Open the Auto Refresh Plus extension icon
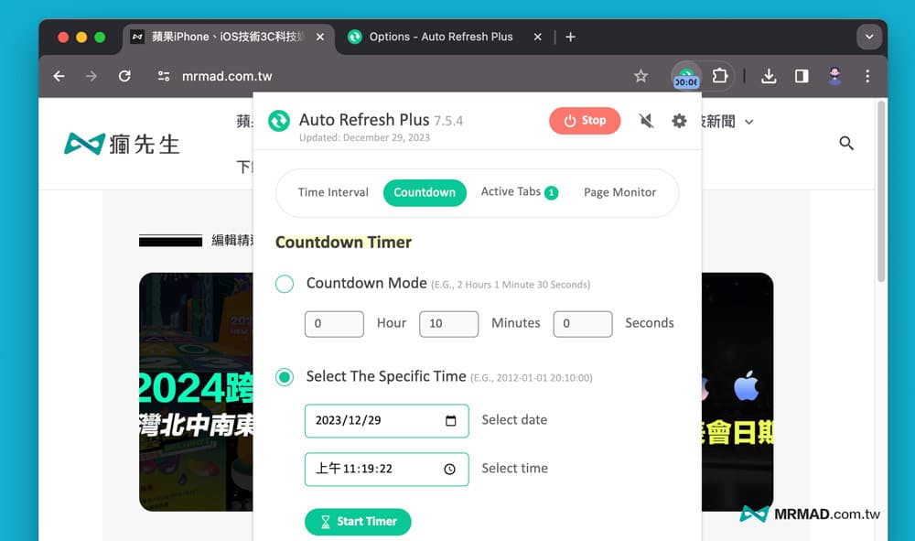 click(686, 77)
